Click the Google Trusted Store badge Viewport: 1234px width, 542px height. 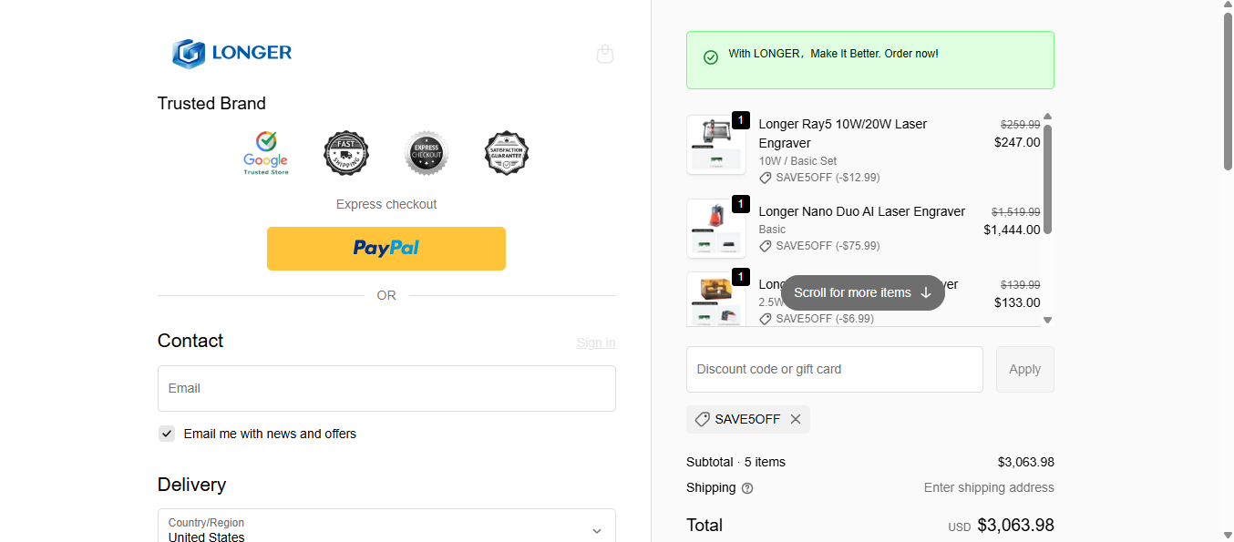tap(266, 153)
